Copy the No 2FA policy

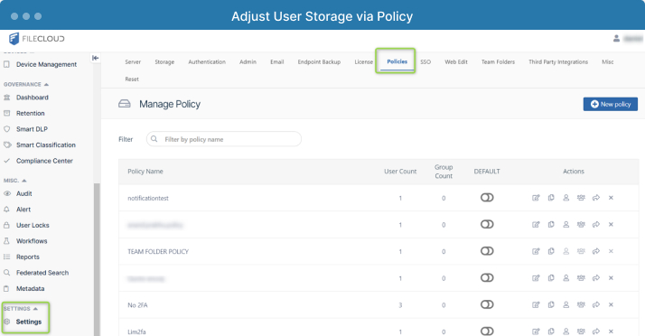coord(551,304)
